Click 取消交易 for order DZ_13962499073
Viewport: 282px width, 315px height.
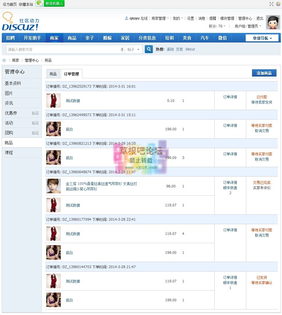[262, 131]
